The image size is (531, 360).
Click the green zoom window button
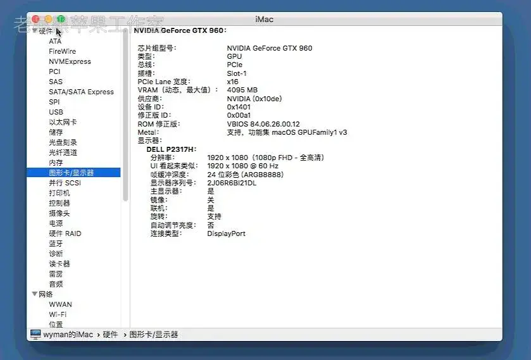click(x=61, y=20)
